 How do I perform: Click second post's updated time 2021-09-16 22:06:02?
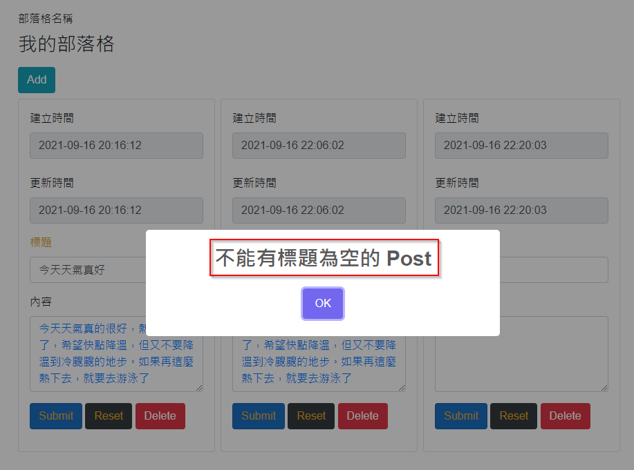(319, 210)
